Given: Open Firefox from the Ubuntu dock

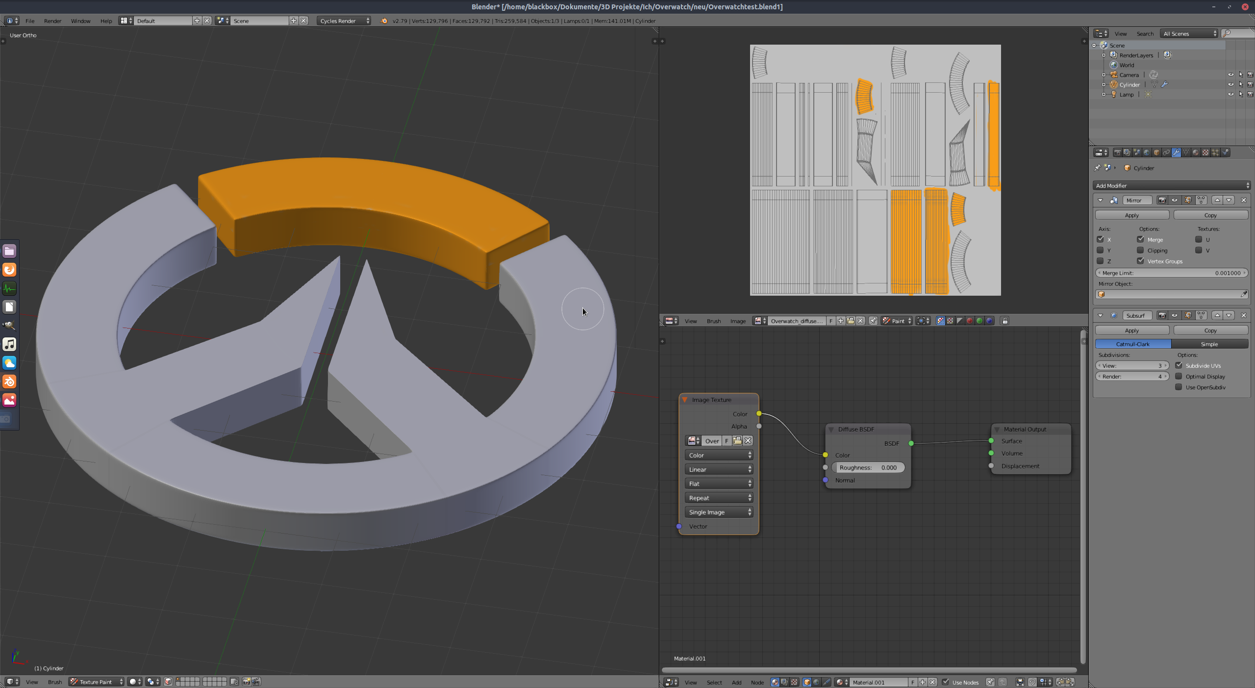Looking at the screenshot, I should coord(9,270).
